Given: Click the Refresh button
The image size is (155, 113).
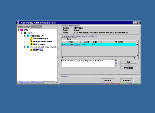Looking at the screenshot, I should pos(127,80).
